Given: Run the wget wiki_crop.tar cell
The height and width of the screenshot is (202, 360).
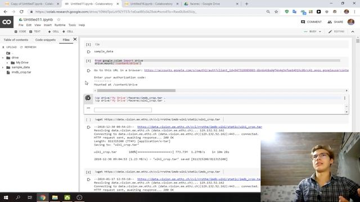Looking at the screenshot, I should (x=88, y=120).
